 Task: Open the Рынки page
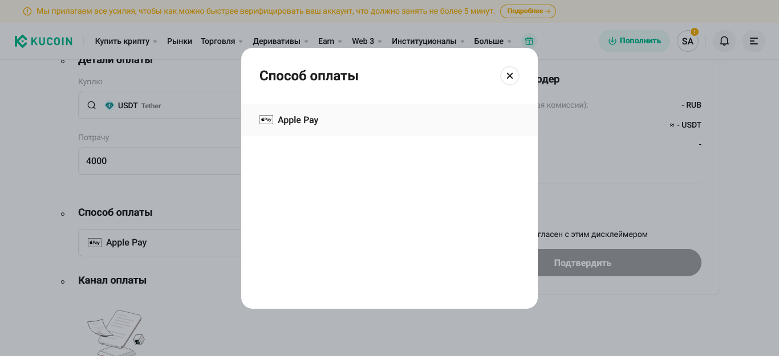click(x=180, y=41)
